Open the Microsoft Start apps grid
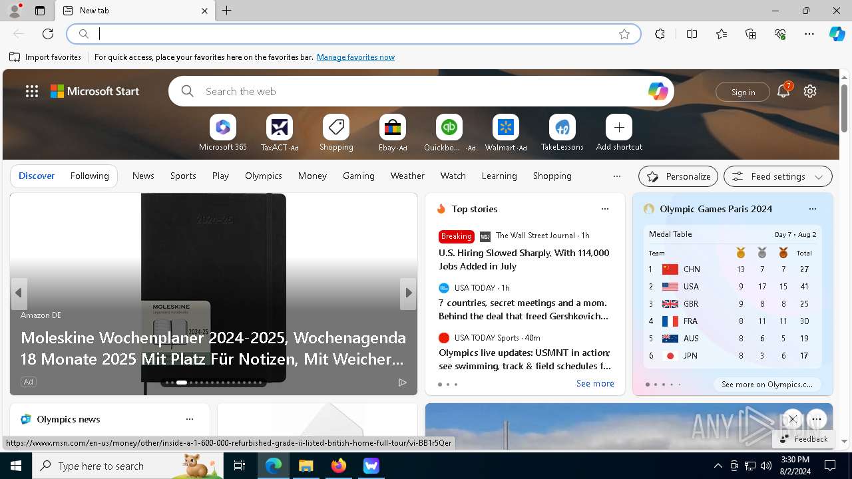852x479 pixels. coord(32,91)
